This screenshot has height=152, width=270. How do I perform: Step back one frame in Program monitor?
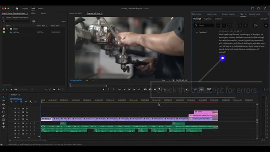(x=124, y=89)
